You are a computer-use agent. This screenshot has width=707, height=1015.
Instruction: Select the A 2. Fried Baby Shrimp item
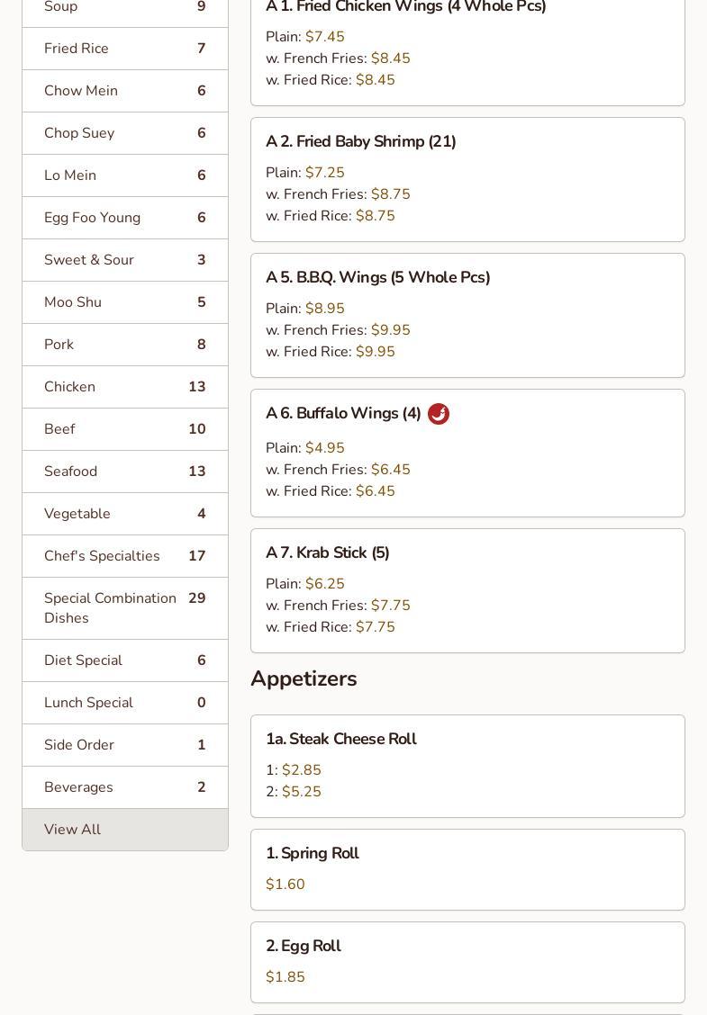coord(360,141)
